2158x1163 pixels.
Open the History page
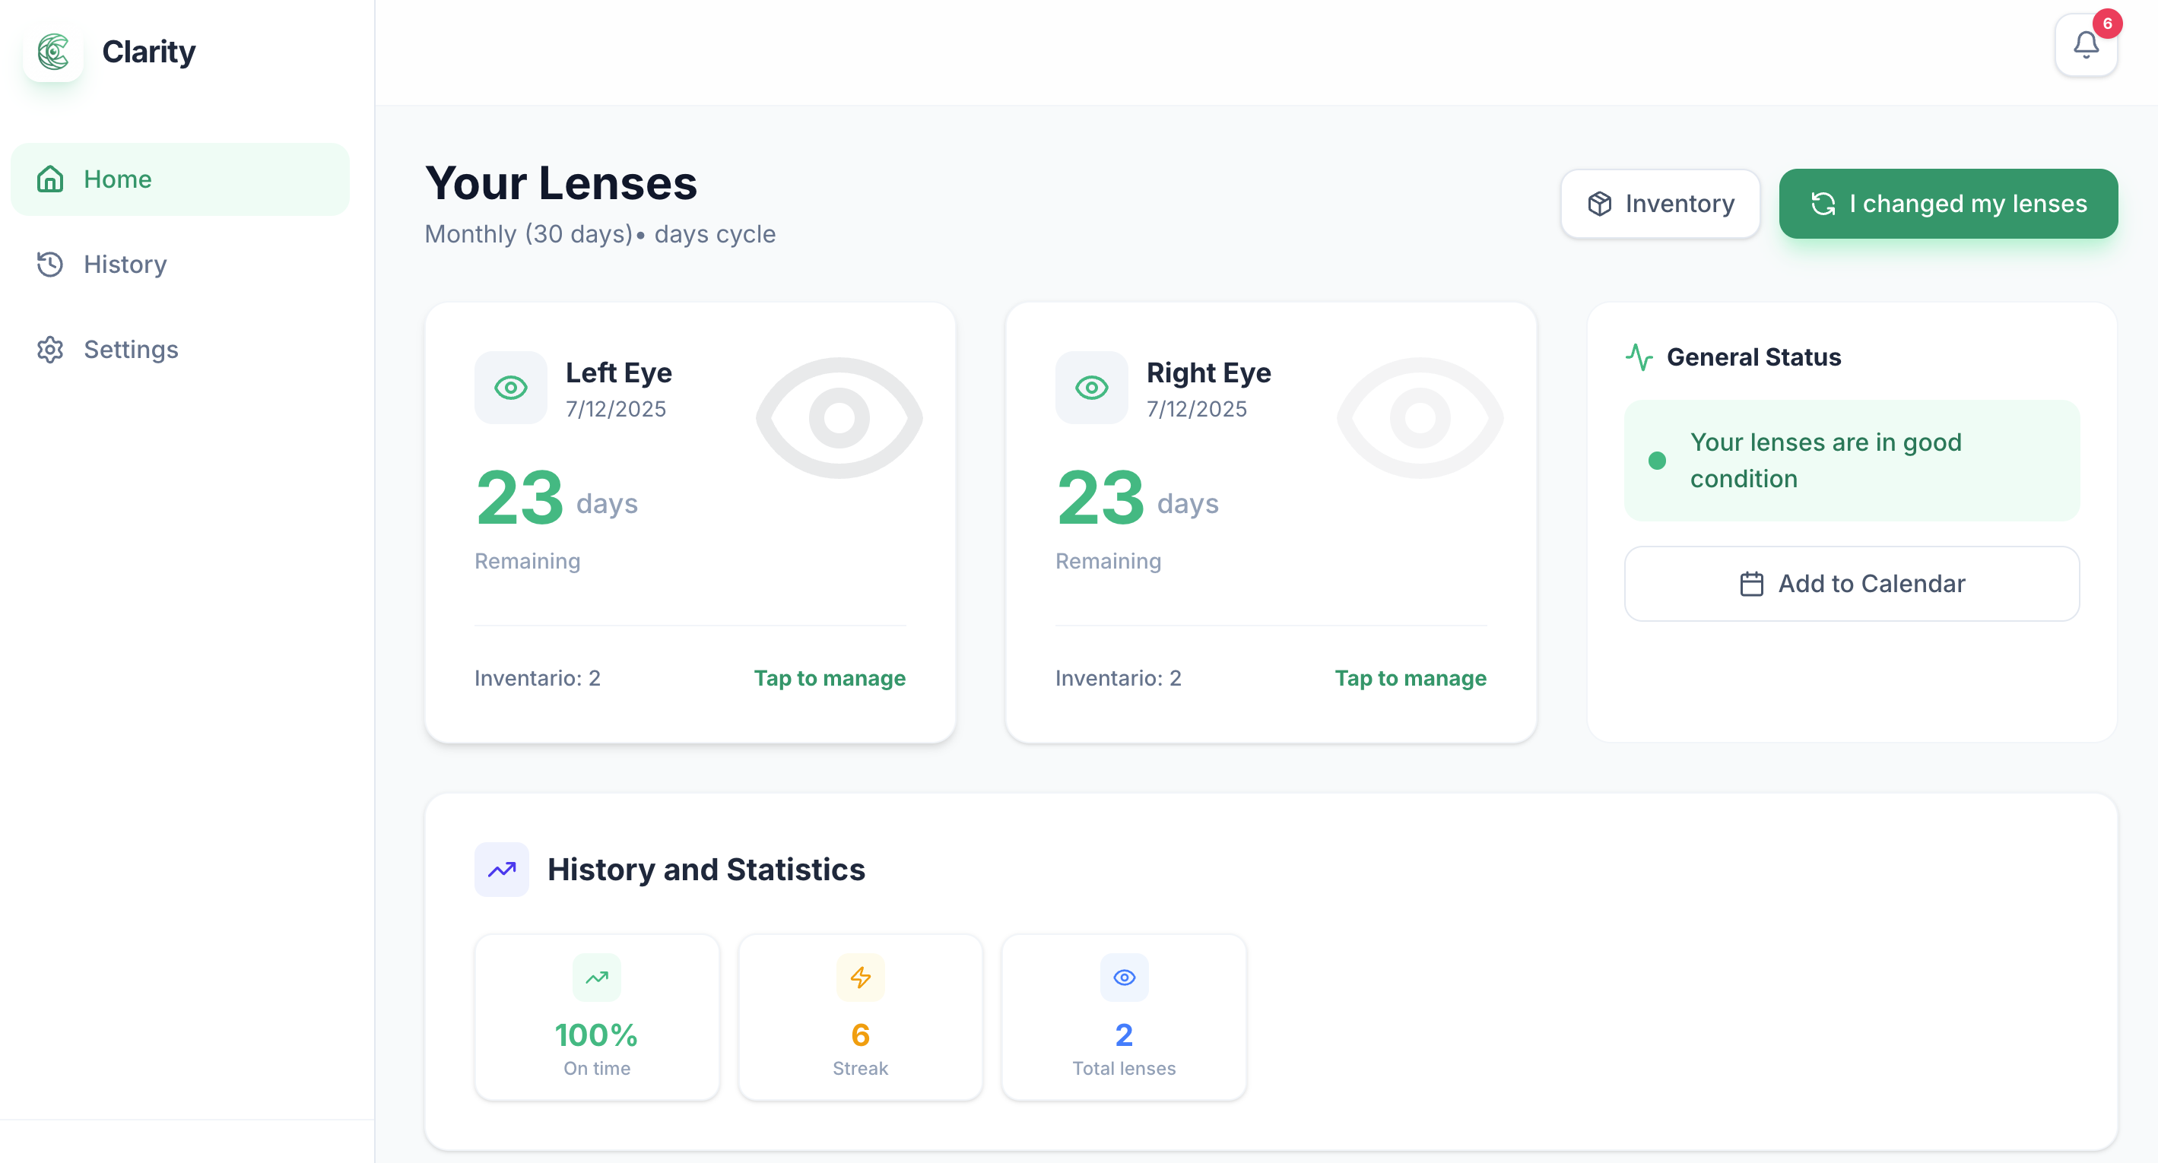[x=125, y=265]
